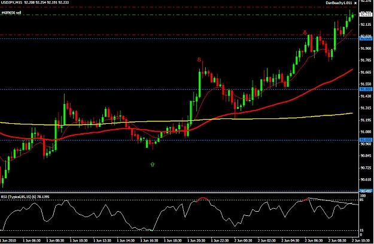Screen dimensions: 374x244
Task: Click the 1 Jun 10:30 time label
Action: pos(79,240)
